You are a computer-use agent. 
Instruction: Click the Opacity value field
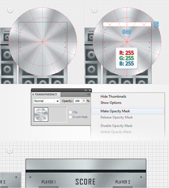(x=78, y=101)
